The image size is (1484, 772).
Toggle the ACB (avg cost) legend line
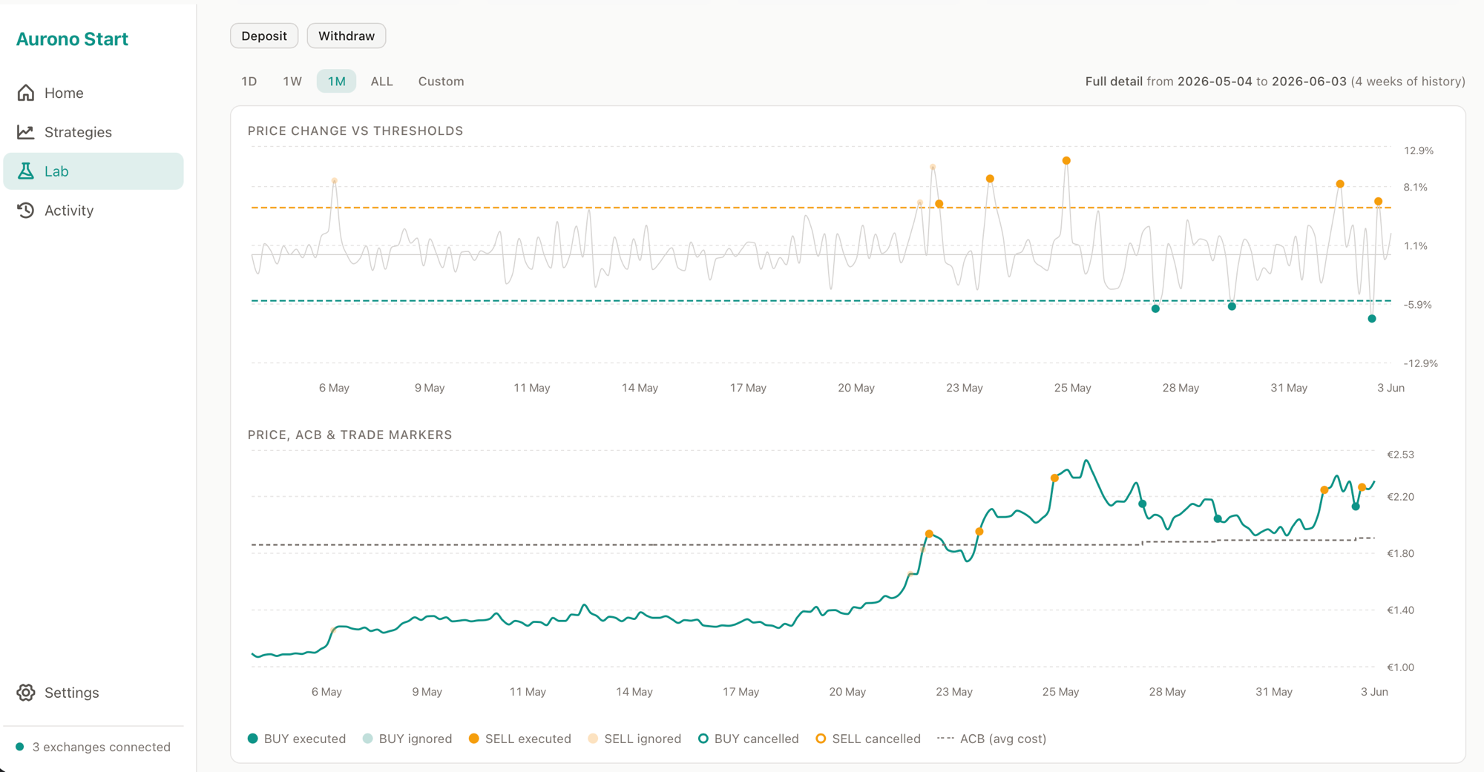992,739
